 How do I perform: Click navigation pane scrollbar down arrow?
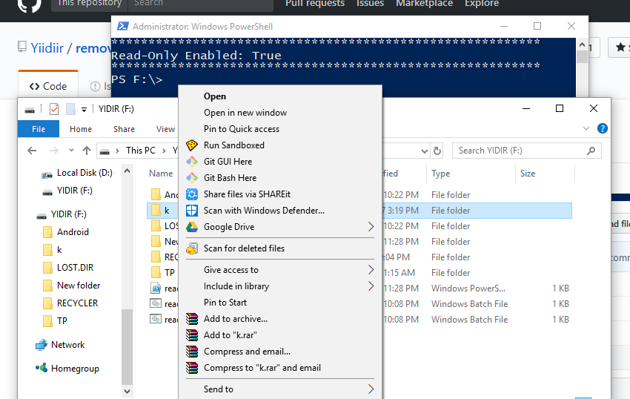tap(127, 391)
